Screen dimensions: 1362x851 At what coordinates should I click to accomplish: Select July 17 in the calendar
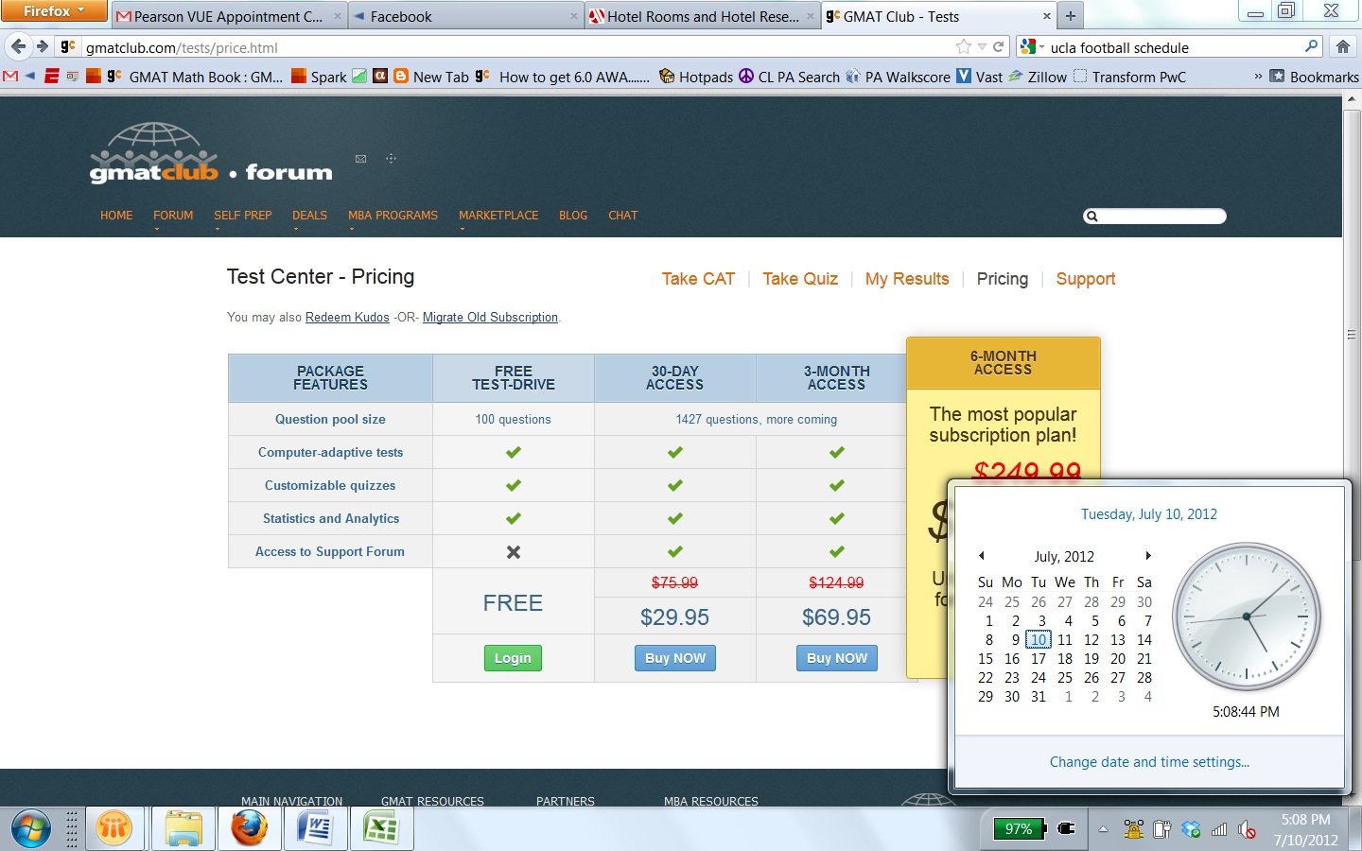1039,659
